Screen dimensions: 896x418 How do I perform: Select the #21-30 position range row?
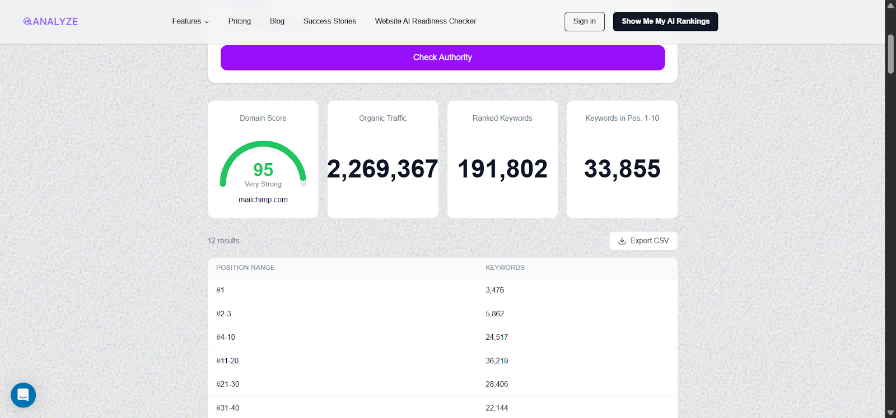pyautogui.click(x=442, y=384)
